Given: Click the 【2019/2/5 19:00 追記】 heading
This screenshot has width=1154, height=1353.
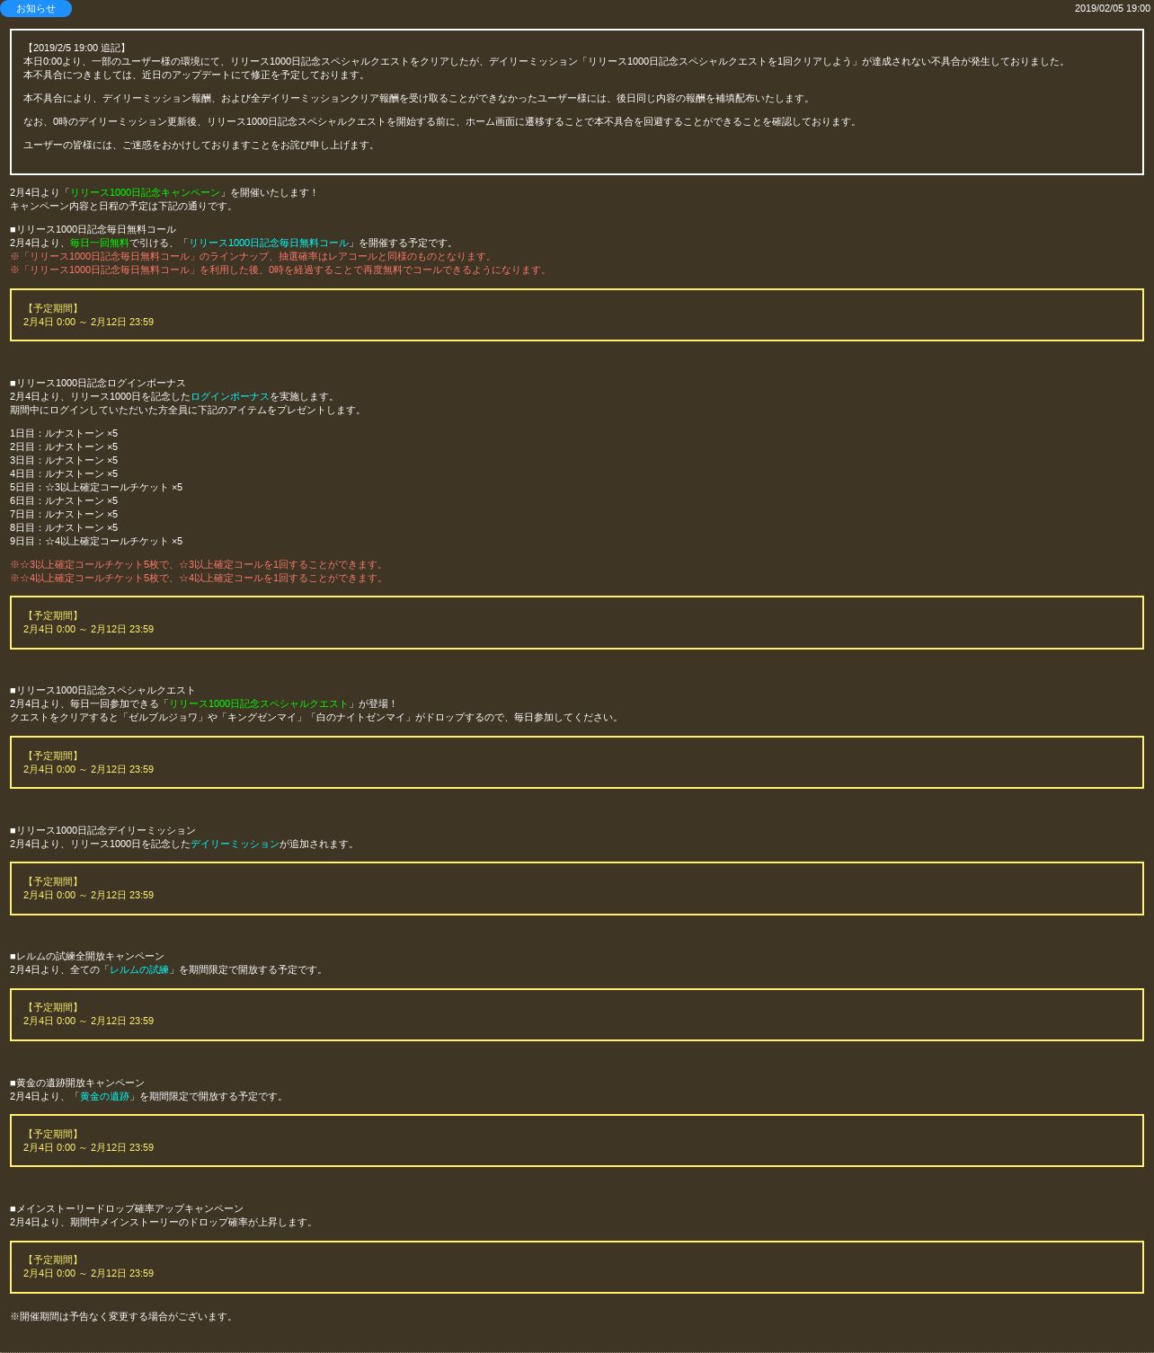Looking at the screenshot, I should pos(76,48).
